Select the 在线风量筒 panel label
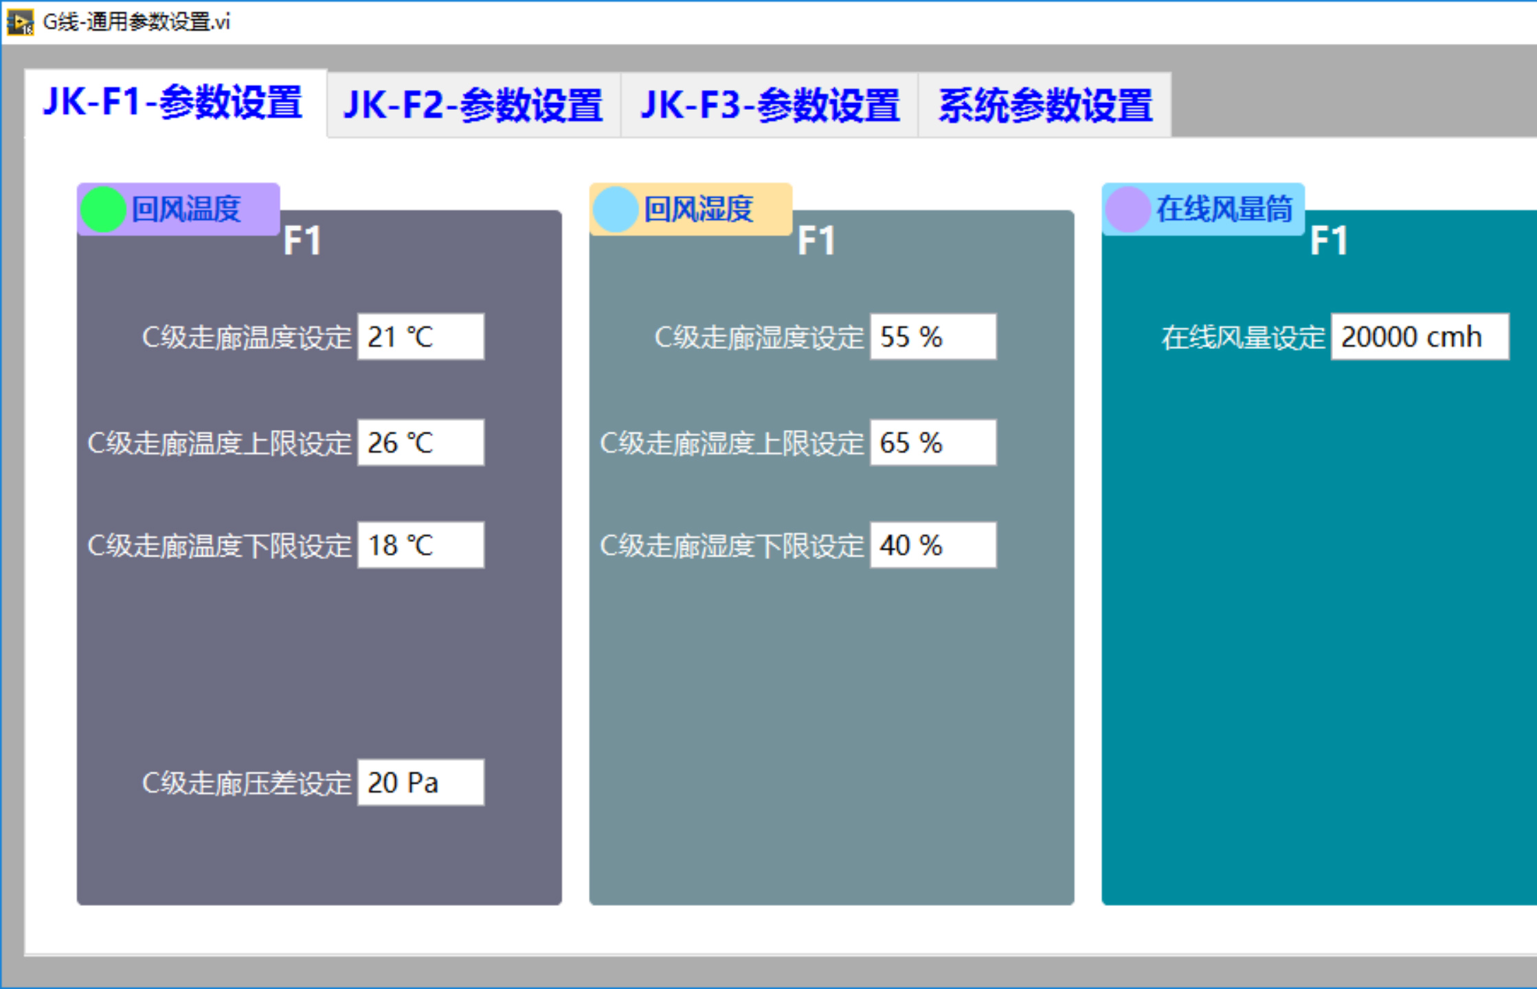 1224,209
